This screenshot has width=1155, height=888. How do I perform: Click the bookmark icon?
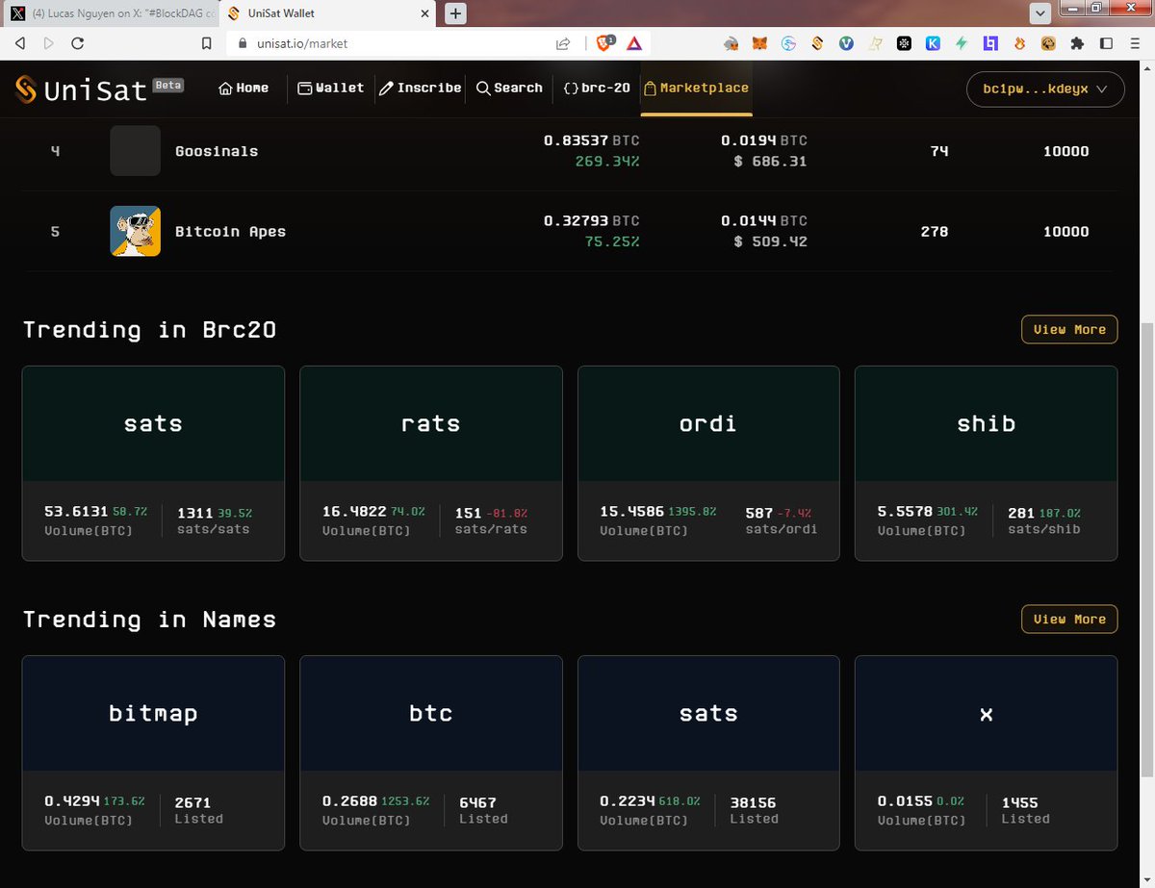click(x=206, y=43)
